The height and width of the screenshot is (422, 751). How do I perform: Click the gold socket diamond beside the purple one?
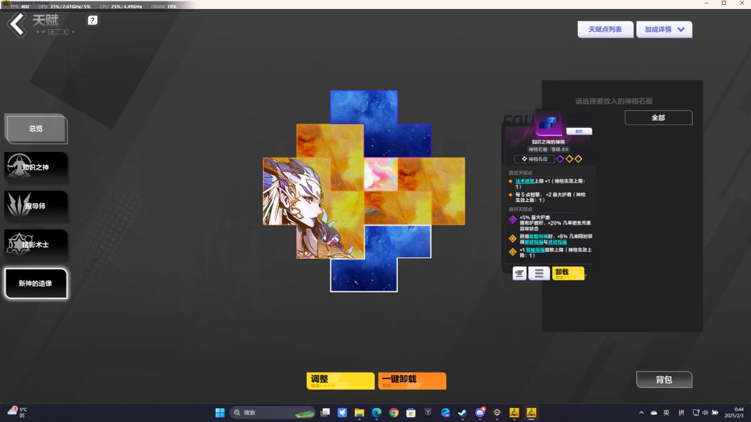pyautogui.click(x=570, y=159)
